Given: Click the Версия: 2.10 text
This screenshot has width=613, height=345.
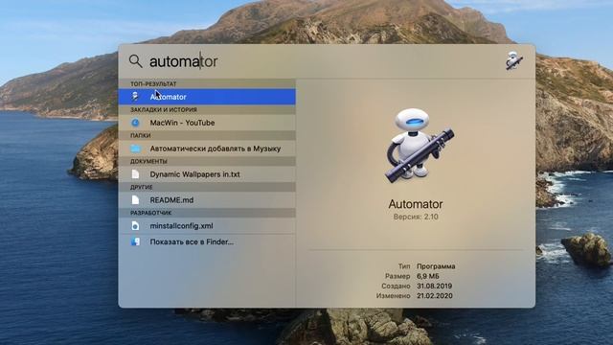Looking at the screenshot, I should point(416,217).
